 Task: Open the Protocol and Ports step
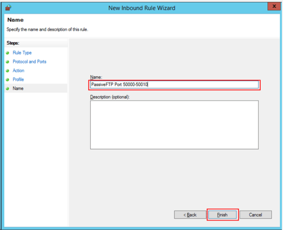[29, 62]
